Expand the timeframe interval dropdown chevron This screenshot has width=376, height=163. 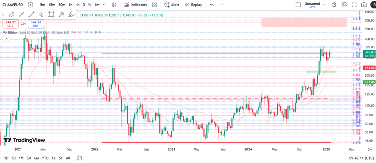click(x=105, y=5)
